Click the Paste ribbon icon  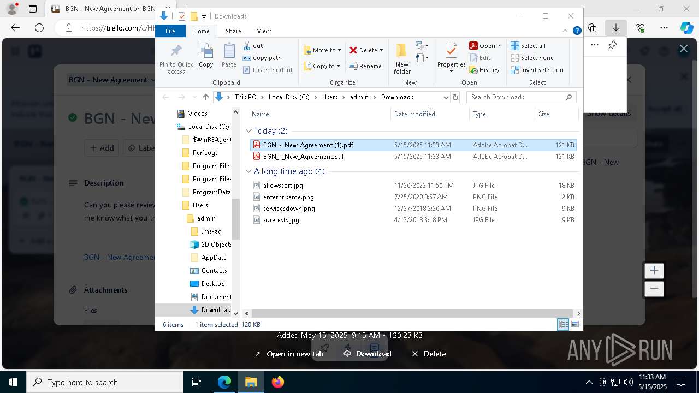[x=229, y=56]
